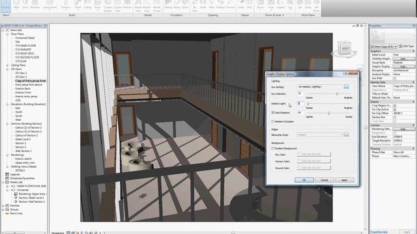Toggle Far Clip Active checkbox in Properties
Image resolution: width=417 pixels, height=234 pixels.
click(395, 110)
